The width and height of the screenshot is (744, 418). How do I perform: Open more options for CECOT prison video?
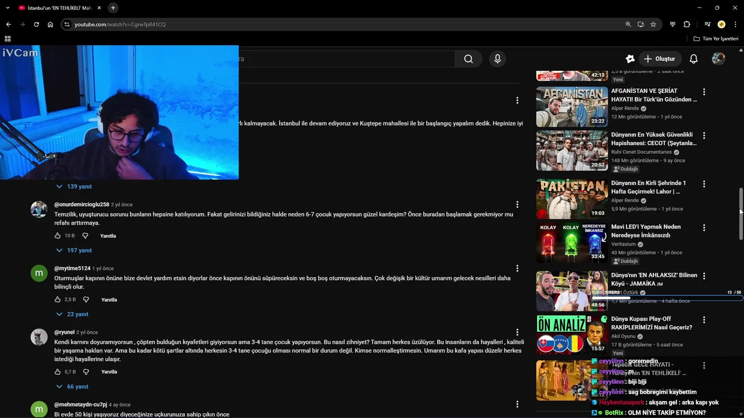click(704, 135)
